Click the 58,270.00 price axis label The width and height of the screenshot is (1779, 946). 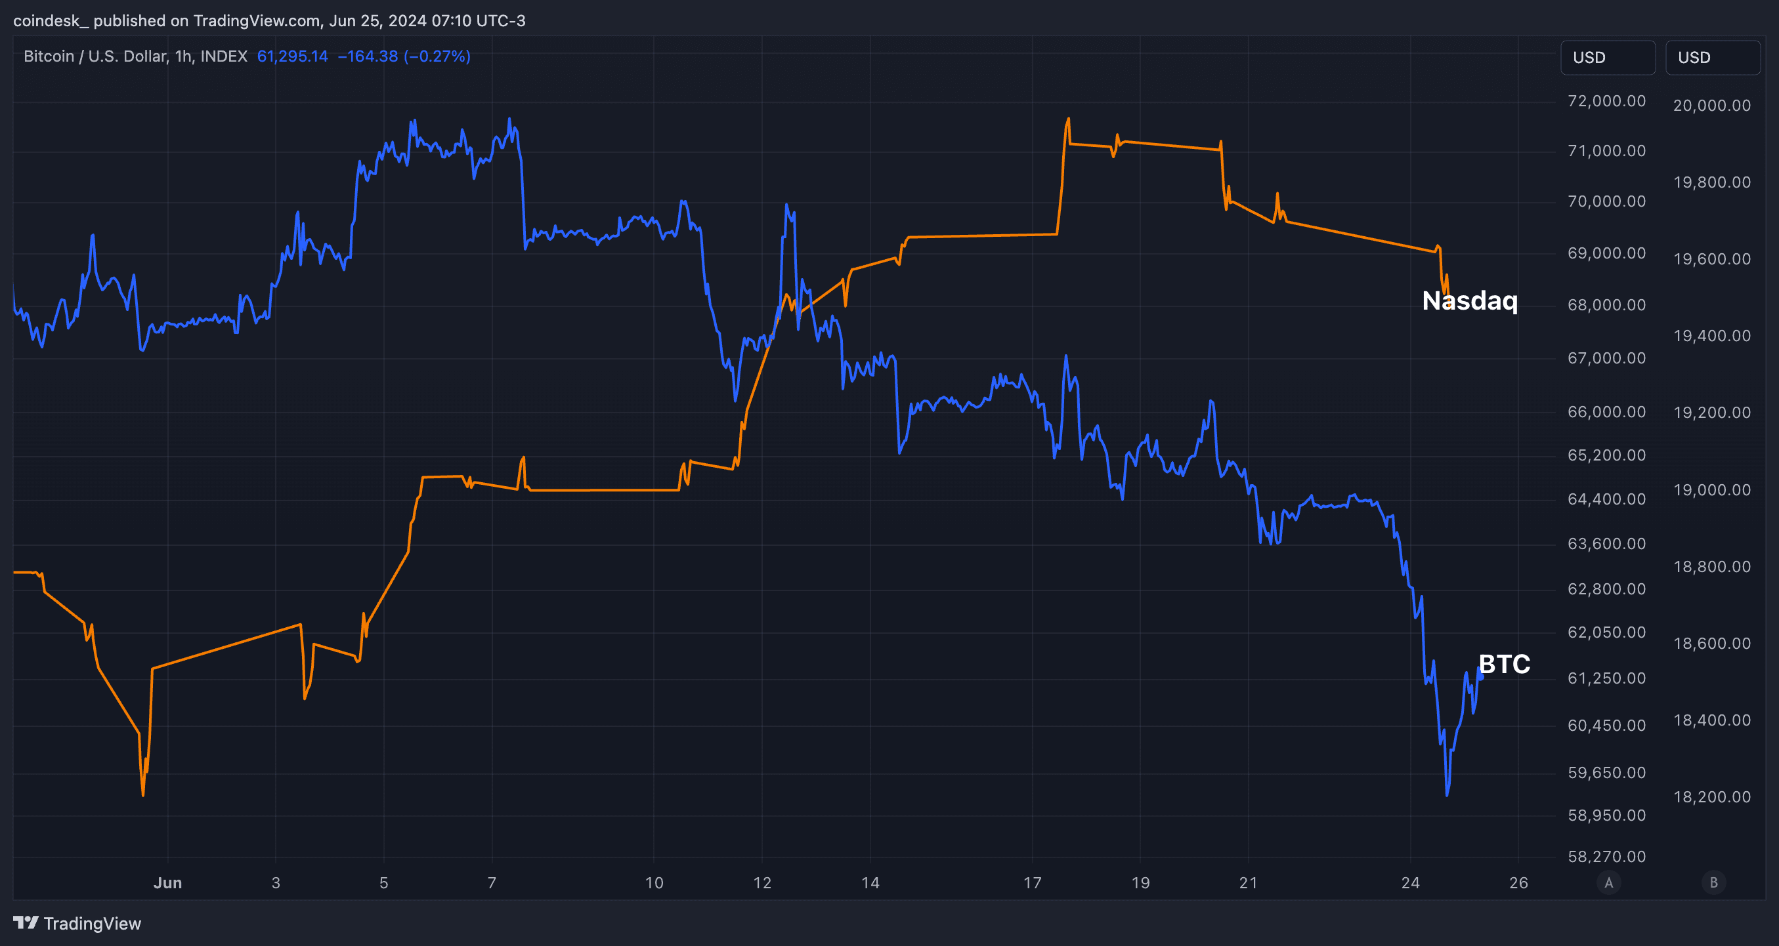(x=1606, y=856)
